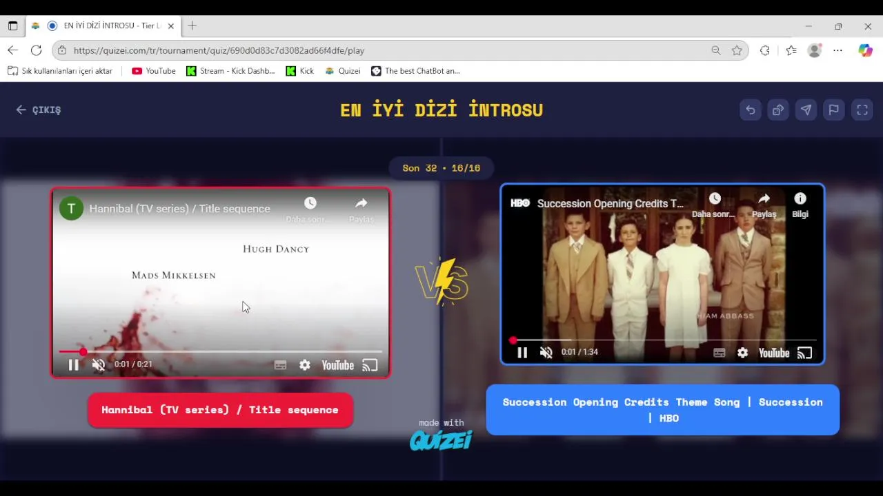Close the EN İYİ DİZİ İNTROSU tab
The image size is (883, 496).
click(x=171, y=26)
